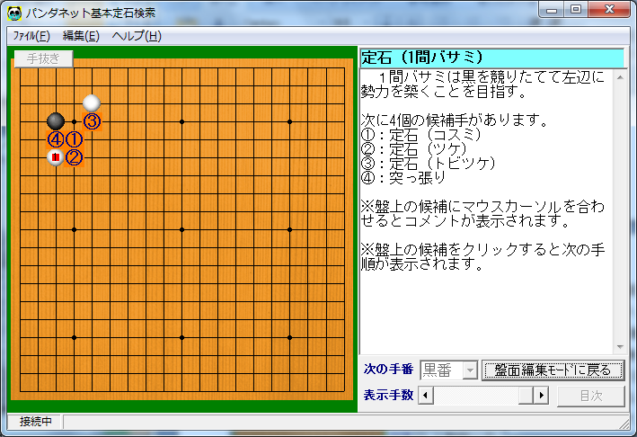Click right arrow of 表示手数 scrollbar
The image size is (637, 437).
pos(541,395)
